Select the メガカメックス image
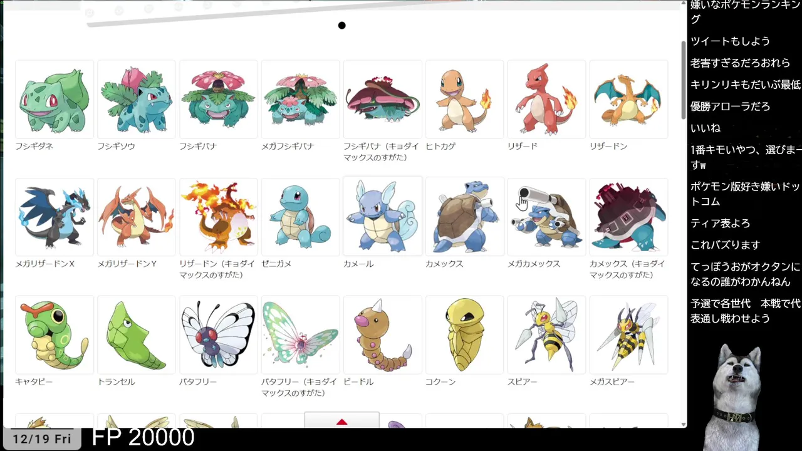This screenshot has height=451, width=802. click(547, 217)
